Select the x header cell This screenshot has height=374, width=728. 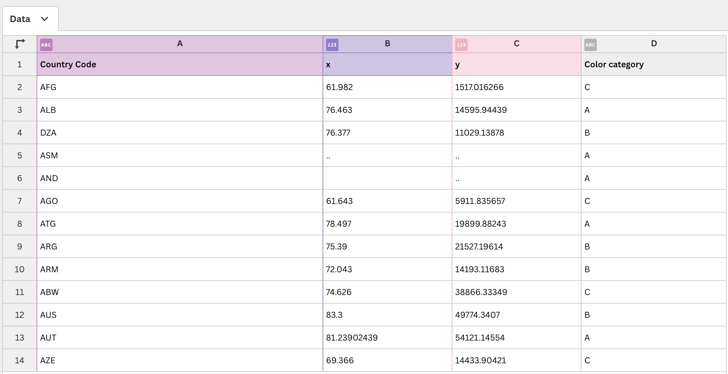coord(387,65)
